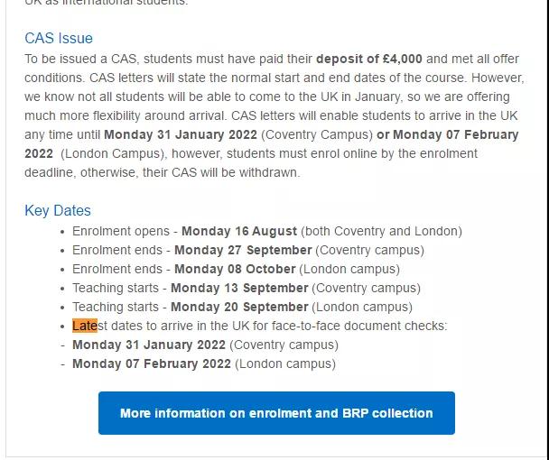
Task: Click Monday 31 January 2022 in CAS paragraph
Action: (181, 134)
